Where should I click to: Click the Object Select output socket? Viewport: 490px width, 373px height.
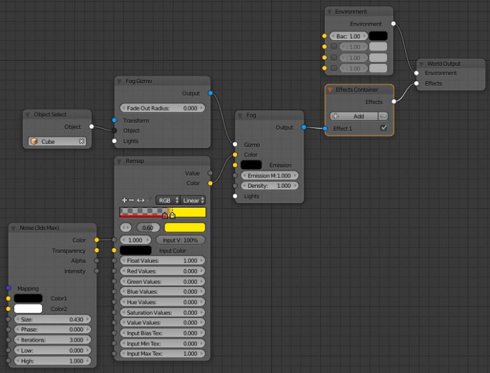coord(92,126)
